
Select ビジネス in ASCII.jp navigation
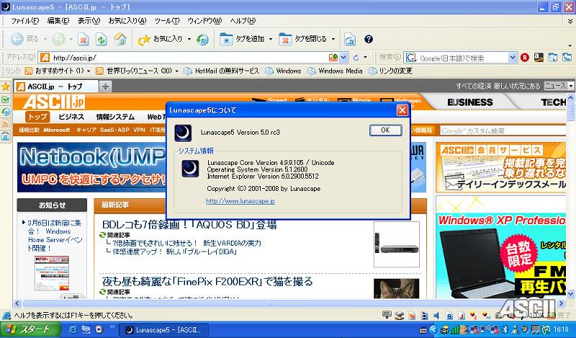(71, 117)
